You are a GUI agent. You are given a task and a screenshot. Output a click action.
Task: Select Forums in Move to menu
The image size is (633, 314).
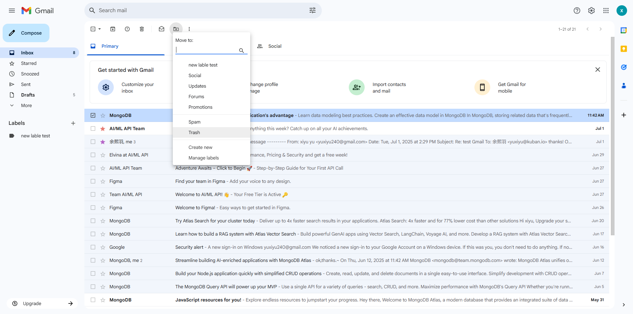click(211, 97)
